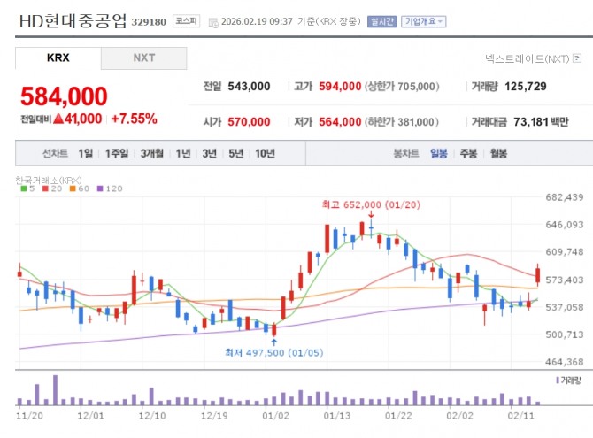Click the green 5-day moving average swatch
Screen dimensions: 593x438
[x=23, y=188]
